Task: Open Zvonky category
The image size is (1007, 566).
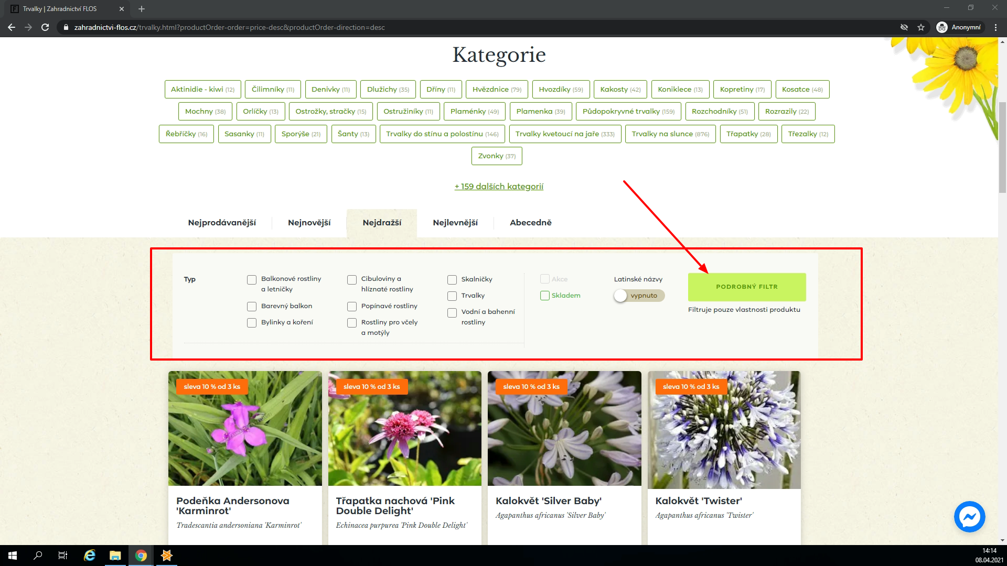Action: coord(497,156)
